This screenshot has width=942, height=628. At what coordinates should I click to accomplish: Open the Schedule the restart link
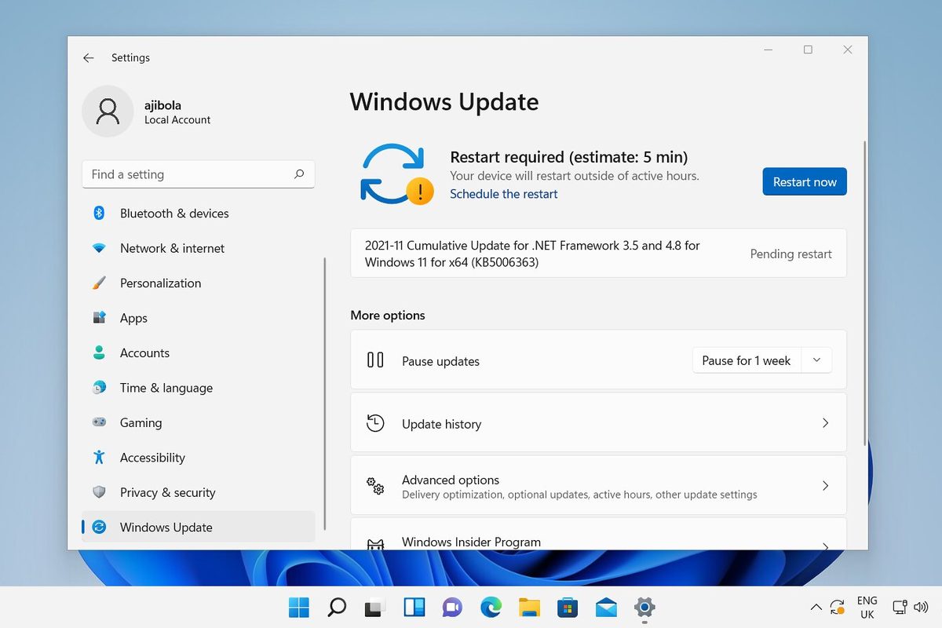(x=503, y=194)
